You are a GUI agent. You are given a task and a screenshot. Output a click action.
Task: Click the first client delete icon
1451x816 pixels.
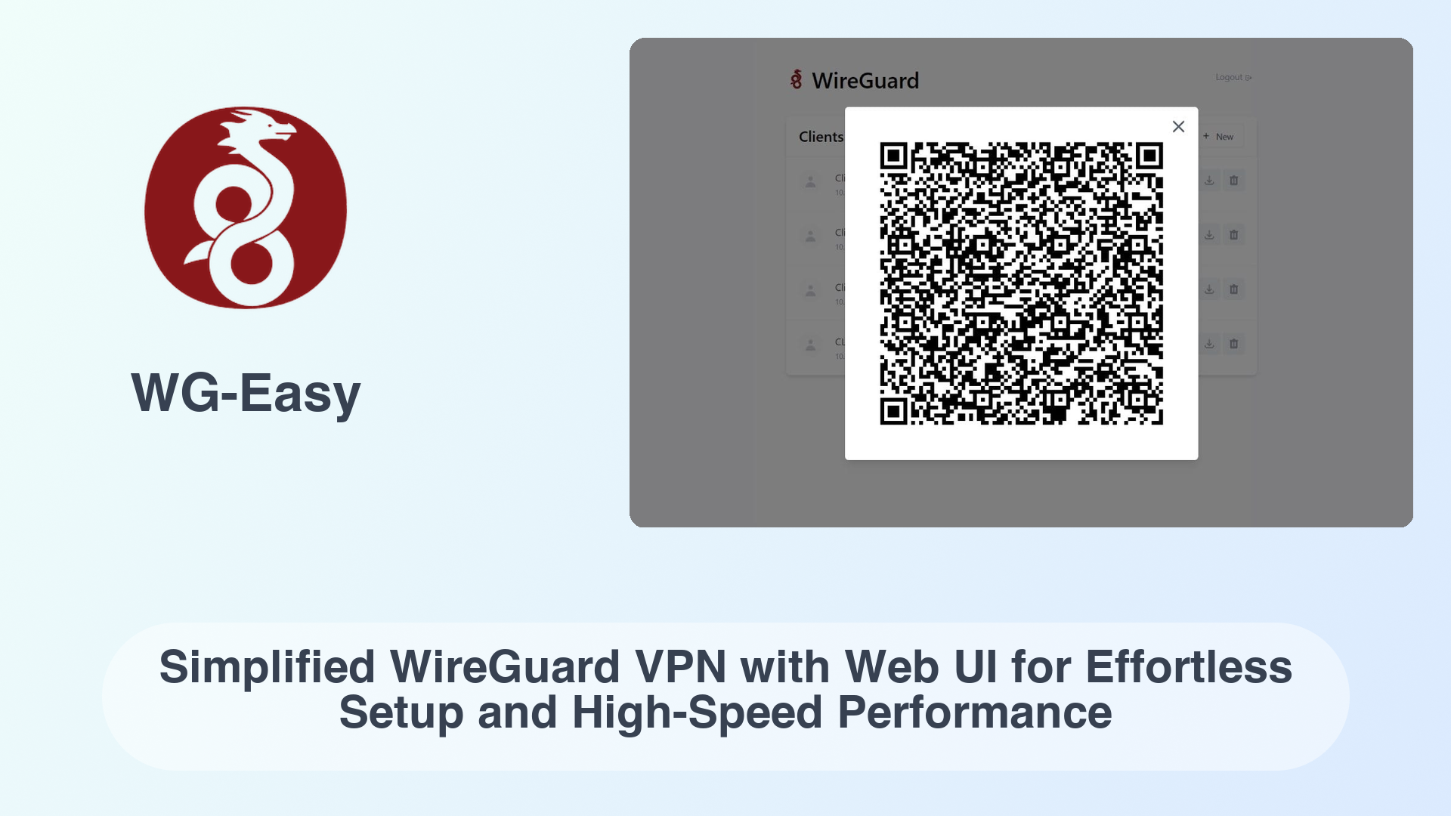click(1235, 179)
